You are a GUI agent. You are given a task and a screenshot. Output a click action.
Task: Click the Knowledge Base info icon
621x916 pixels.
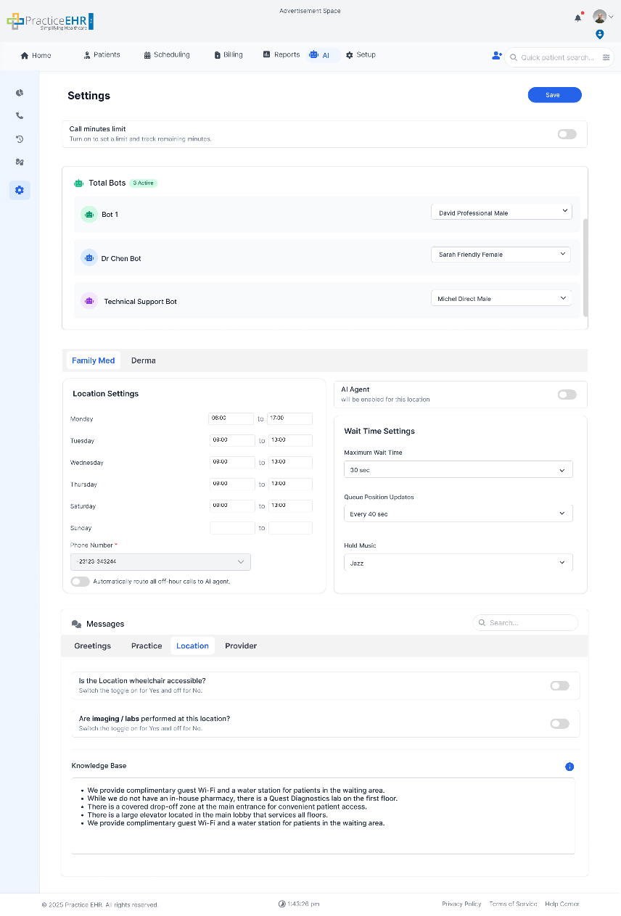point(569,767)
